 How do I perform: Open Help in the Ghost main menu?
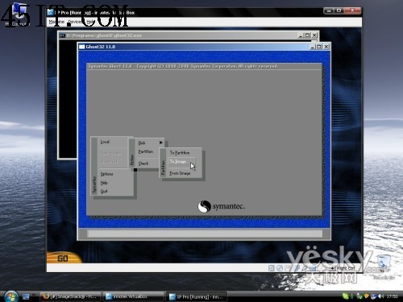coord(104,183)
